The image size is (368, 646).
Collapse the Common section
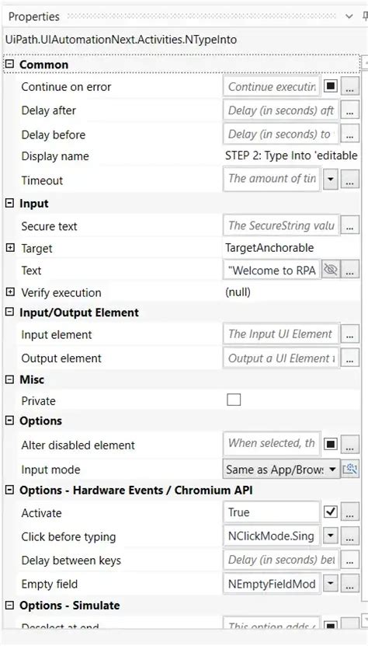[10, 65]
